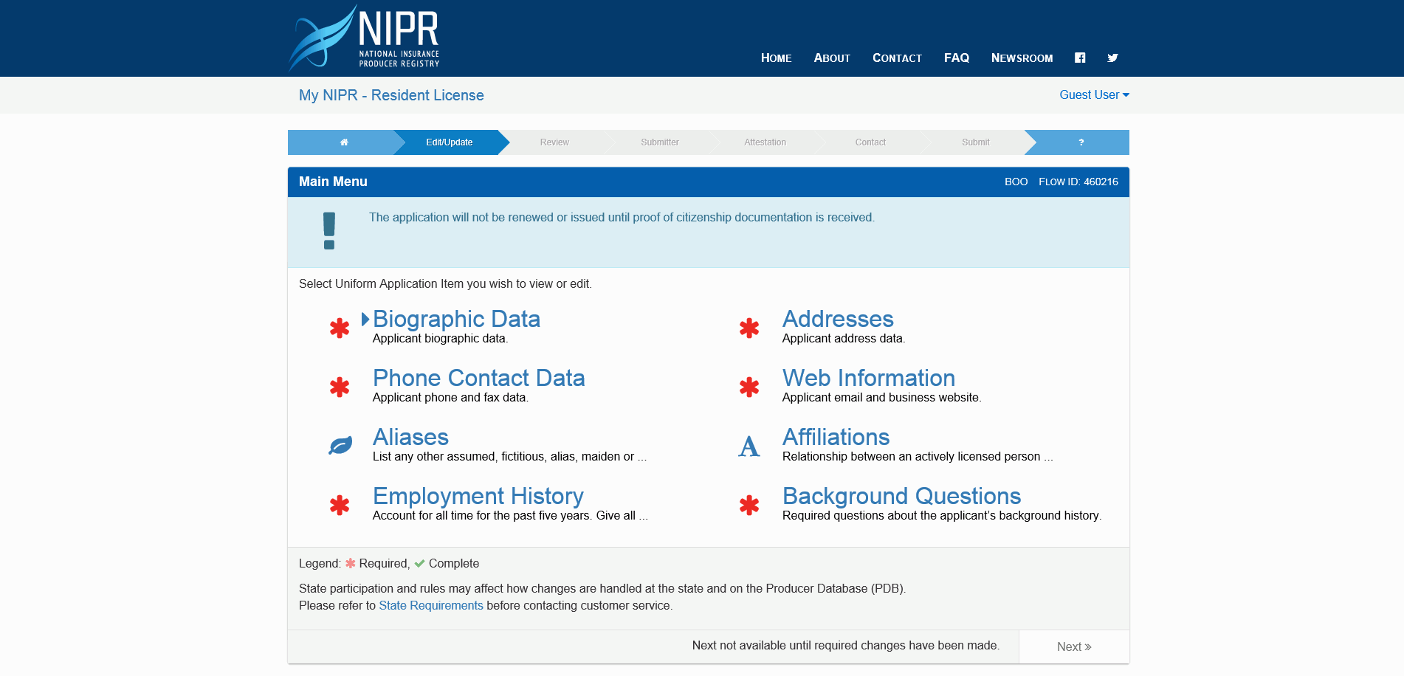Click the NIPR logo in header
1404x676 pixels.
[364, 38]
